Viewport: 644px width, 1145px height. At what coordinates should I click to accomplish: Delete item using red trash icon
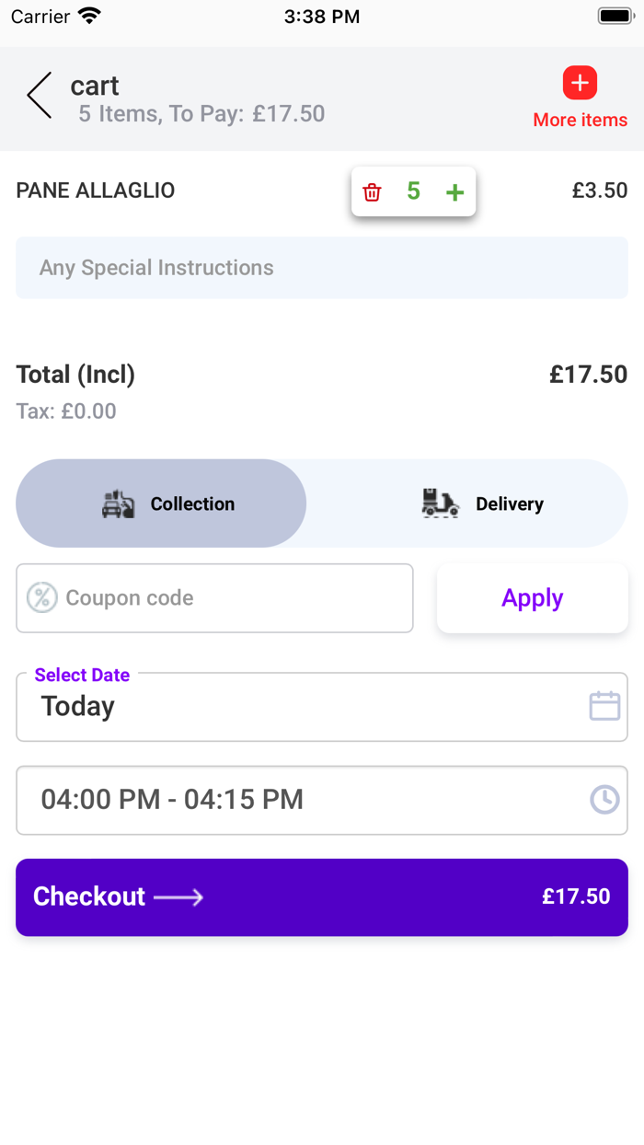(372, 192)
